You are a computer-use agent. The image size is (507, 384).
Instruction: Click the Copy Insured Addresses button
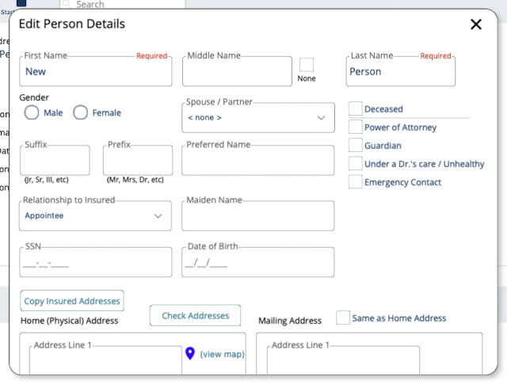(x=72, y=301)
